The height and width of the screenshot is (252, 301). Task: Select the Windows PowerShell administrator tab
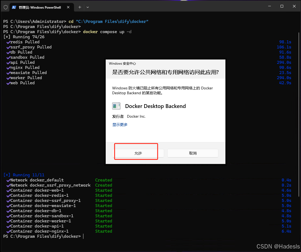tap(42, 7)
